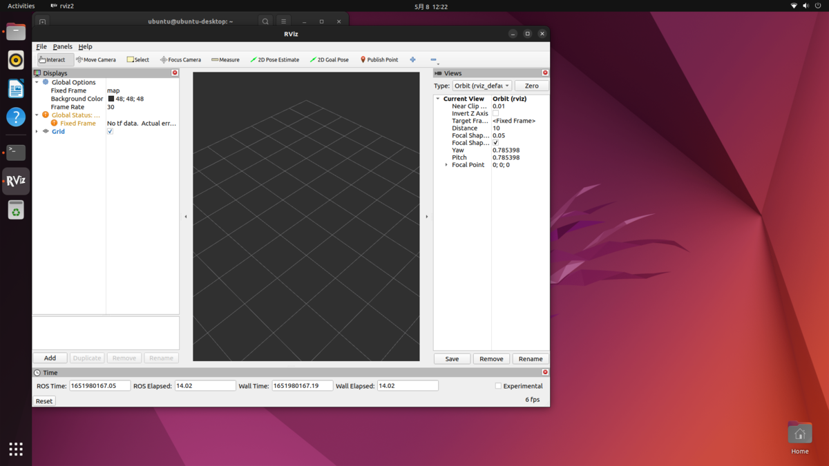Screen dimensions: 829x466
Task: Close the Displays panel with red X
Action: coord(175,72)
